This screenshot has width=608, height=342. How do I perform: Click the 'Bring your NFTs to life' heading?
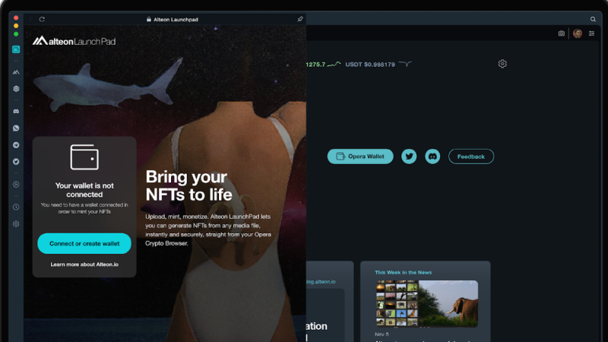188,185
